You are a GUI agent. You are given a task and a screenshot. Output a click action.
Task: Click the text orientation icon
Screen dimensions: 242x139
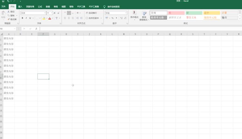tap(78, 13)
